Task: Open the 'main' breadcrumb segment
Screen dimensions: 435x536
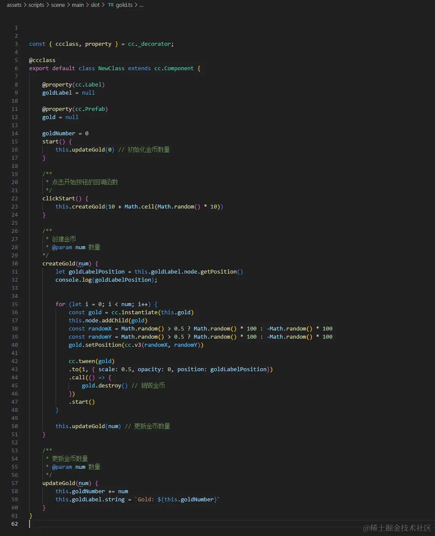Action: coord(78,5)
